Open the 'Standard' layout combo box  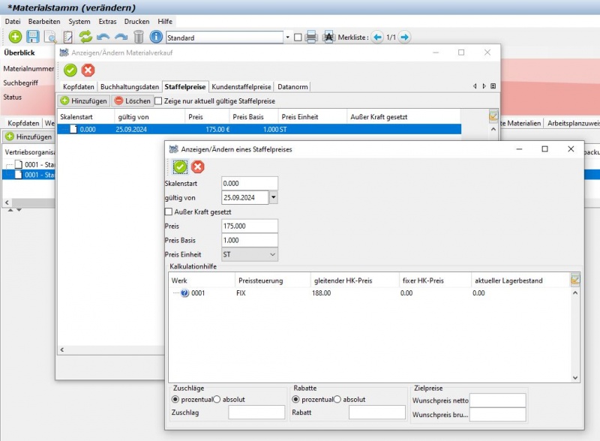point(287,37)
